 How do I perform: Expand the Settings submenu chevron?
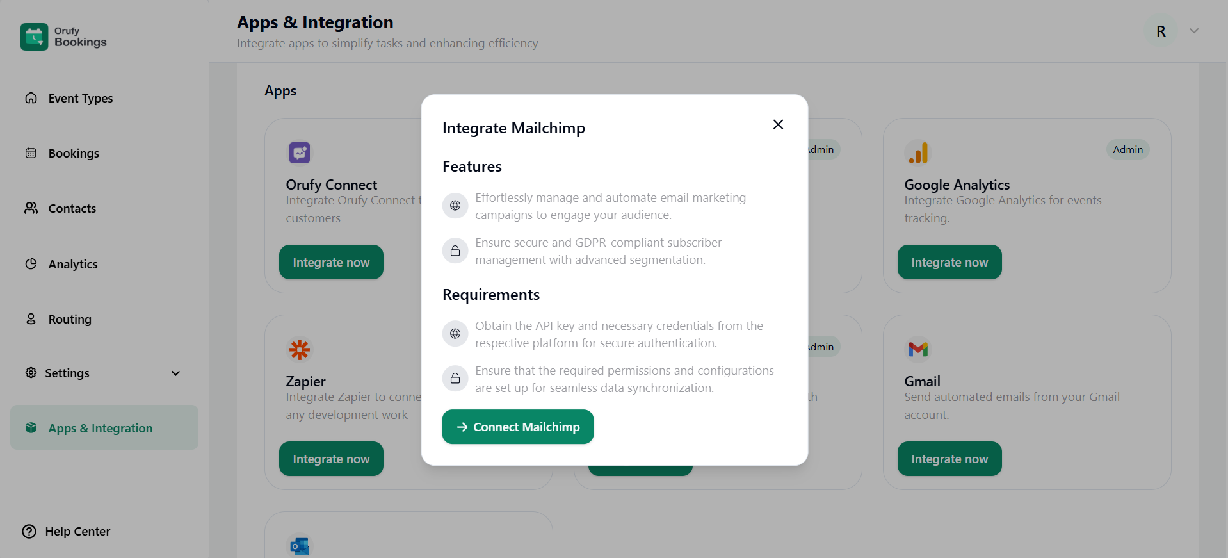pos(175,373)
